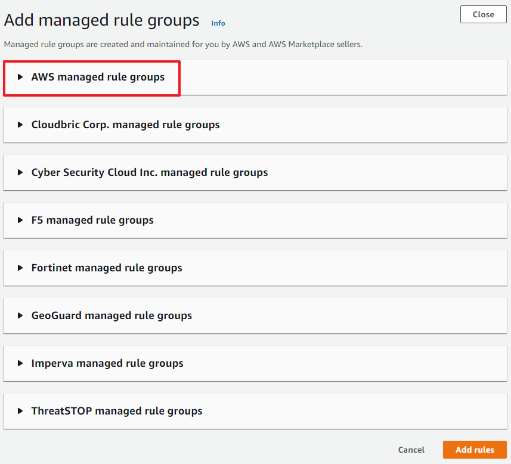Select 'F5 managed rule groups' heading text
Image resolution: width=511 pixels, height=464 pixels.
[92, 221]
